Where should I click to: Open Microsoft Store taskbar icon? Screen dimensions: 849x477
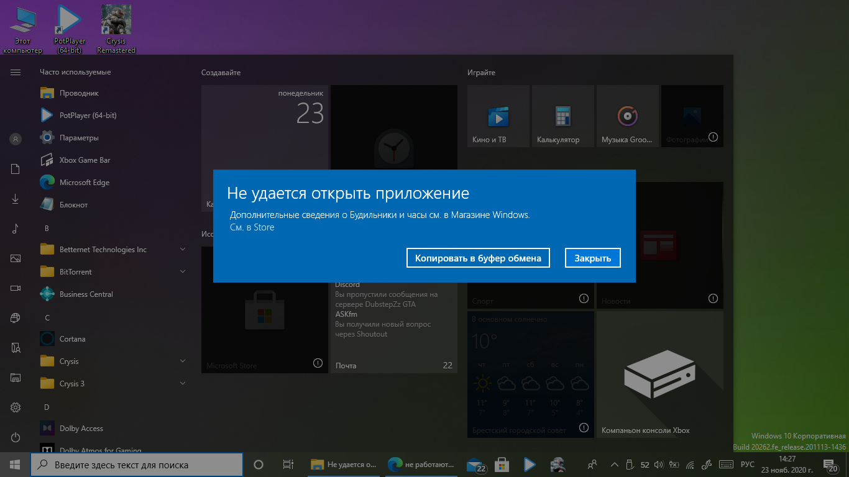point(502,465)
